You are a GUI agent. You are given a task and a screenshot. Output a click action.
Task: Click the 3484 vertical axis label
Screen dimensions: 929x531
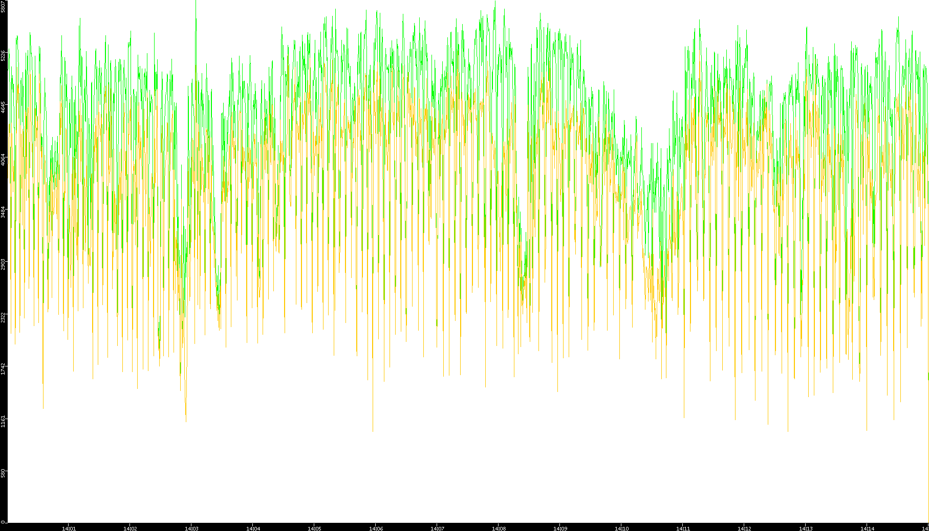point(4,212)
